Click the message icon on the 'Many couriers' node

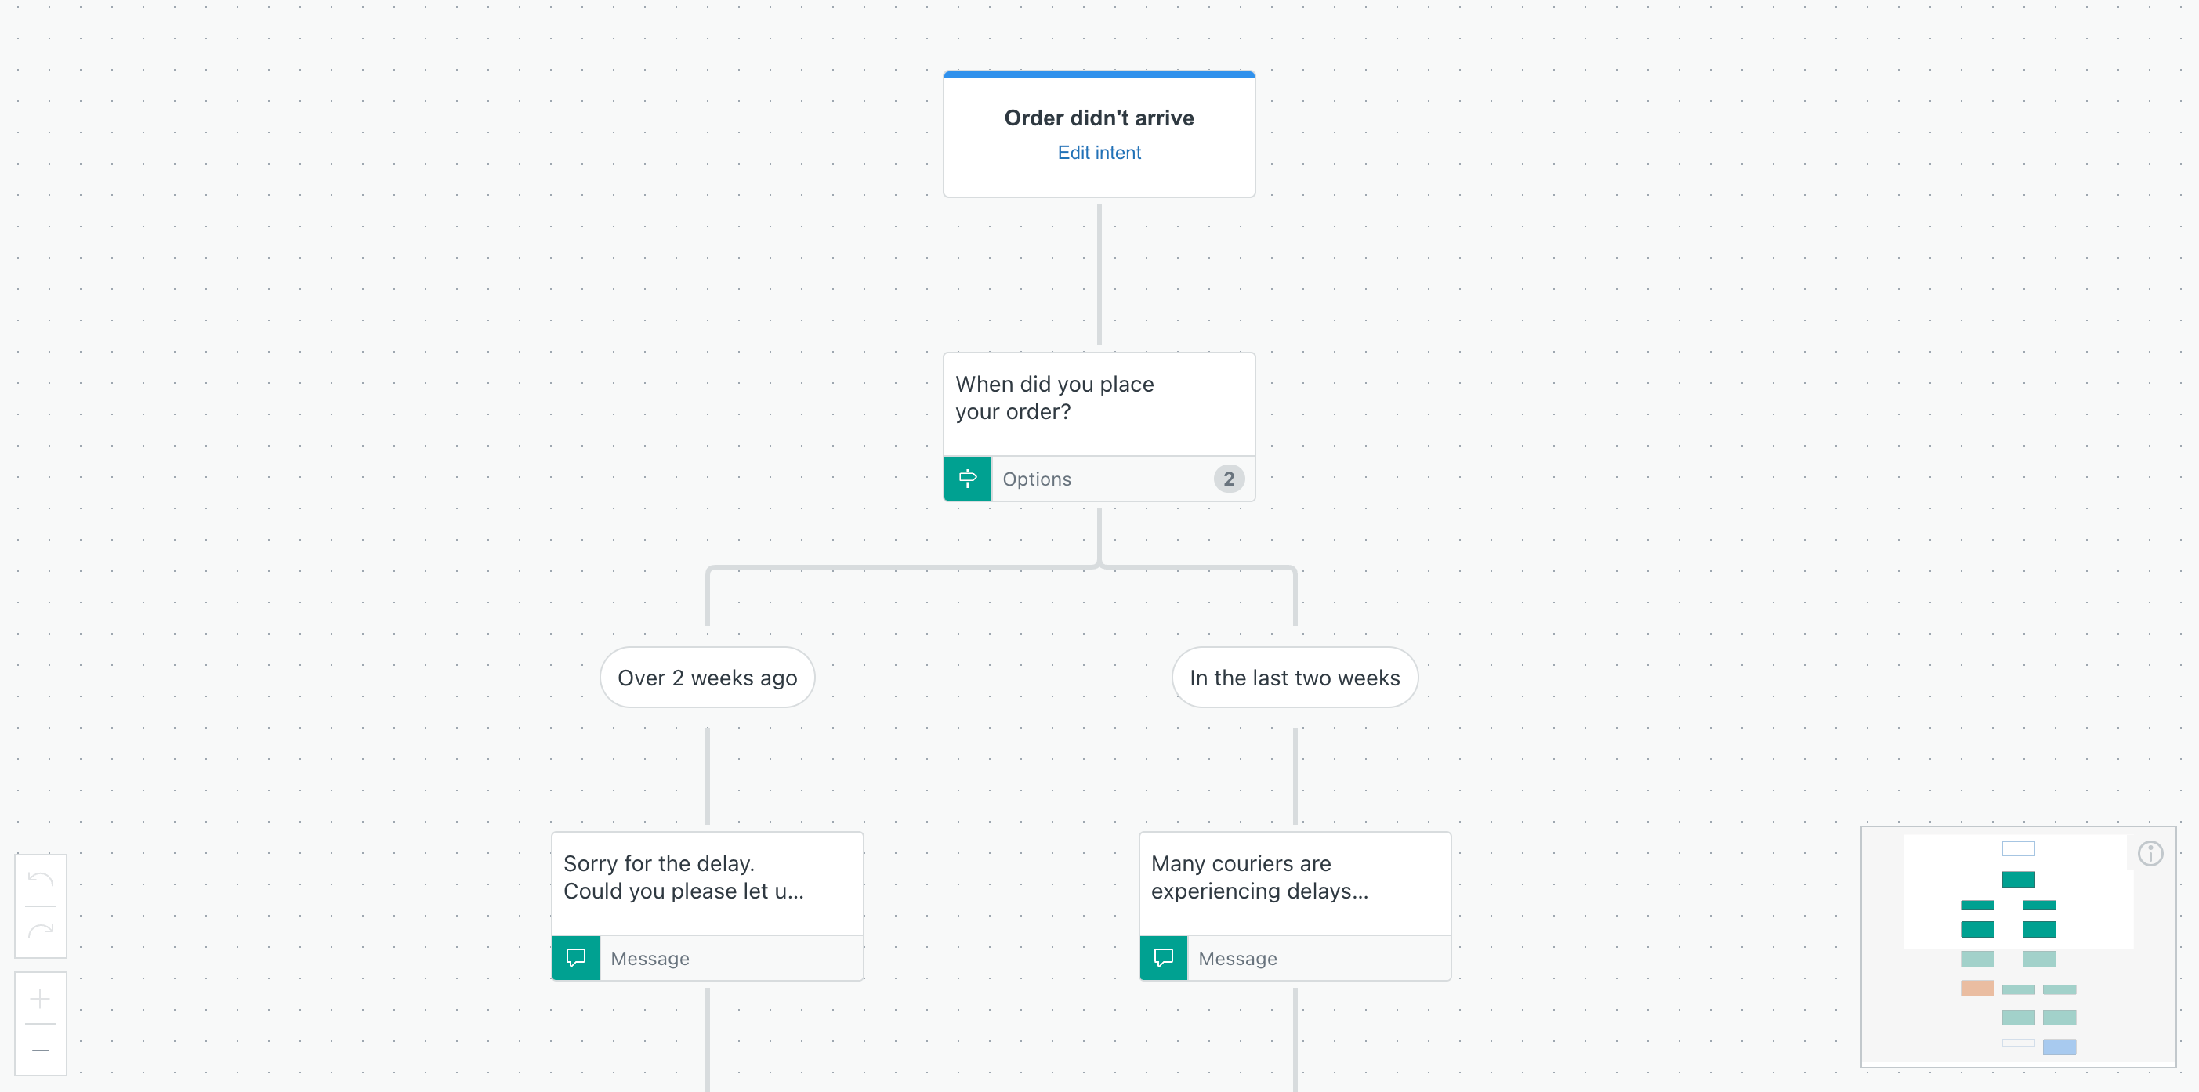tap(1164, 958)
